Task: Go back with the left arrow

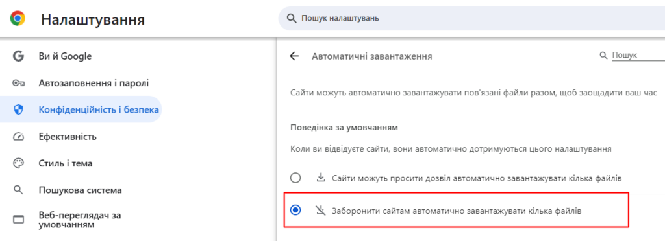Action: (x=294, y=56)
